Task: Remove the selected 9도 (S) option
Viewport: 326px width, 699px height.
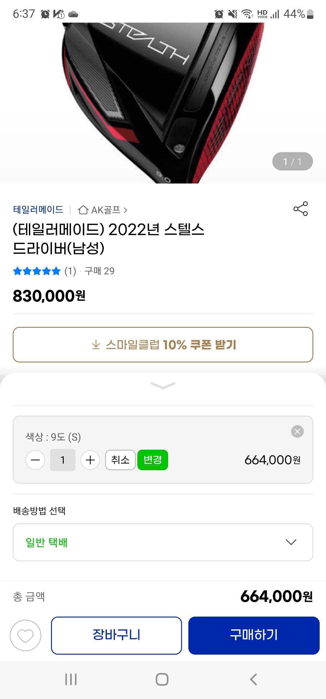Action: (x=297, y=431)
